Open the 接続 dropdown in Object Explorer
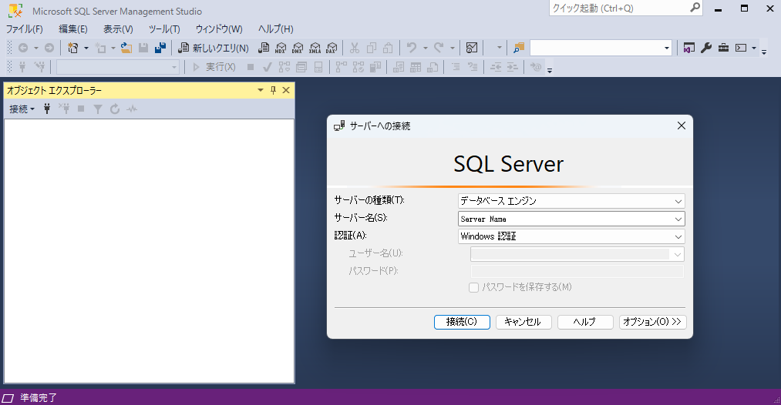The width and height of the screenshot is (781, 405). (x=22, y=109)
